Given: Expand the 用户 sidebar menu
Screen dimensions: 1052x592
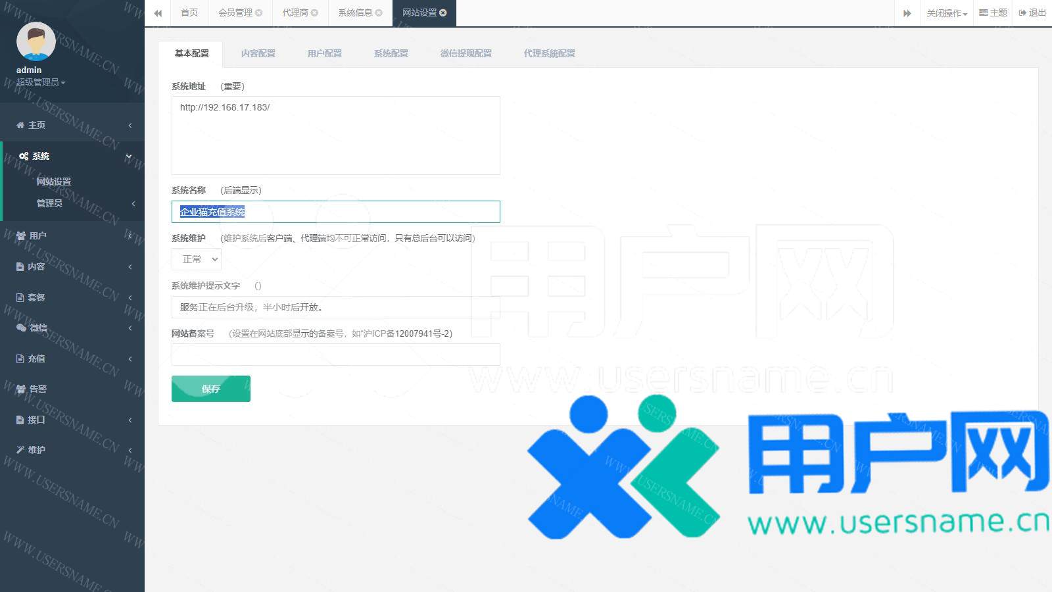Looking at the screenshot, I should click(72, 235).
